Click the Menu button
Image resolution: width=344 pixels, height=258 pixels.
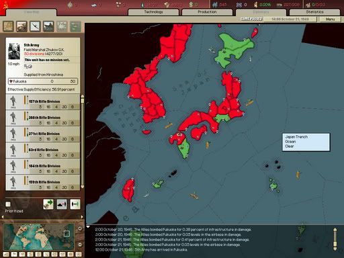coord(331,19)
